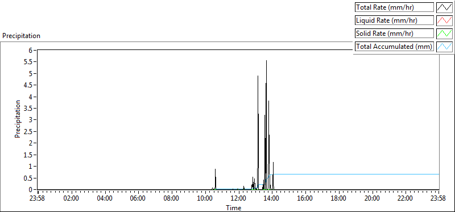Select the Total Rate (mm/hr) legend label
Screen dimensions: 455x212
coord(394,7)
